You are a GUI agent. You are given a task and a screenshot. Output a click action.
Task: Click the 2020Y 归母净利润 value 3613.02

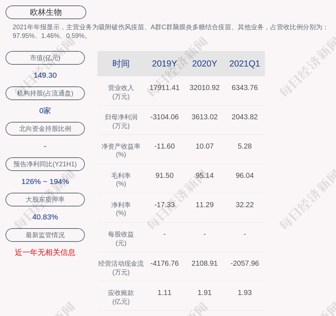tap(204, 117)
